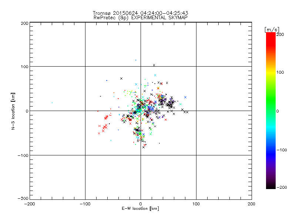Click the lone cyan dot far west
The height and width of the screenshot is (222, 296).
[x=52, y=103]
